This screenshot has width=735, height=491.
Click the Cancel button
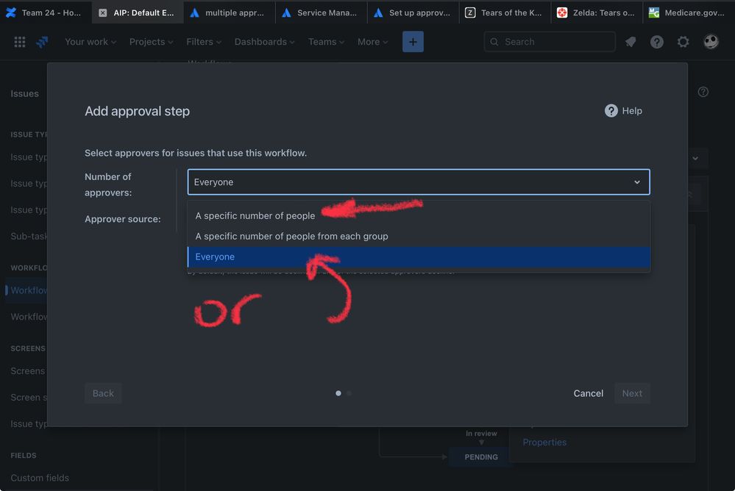pos(589,393)
